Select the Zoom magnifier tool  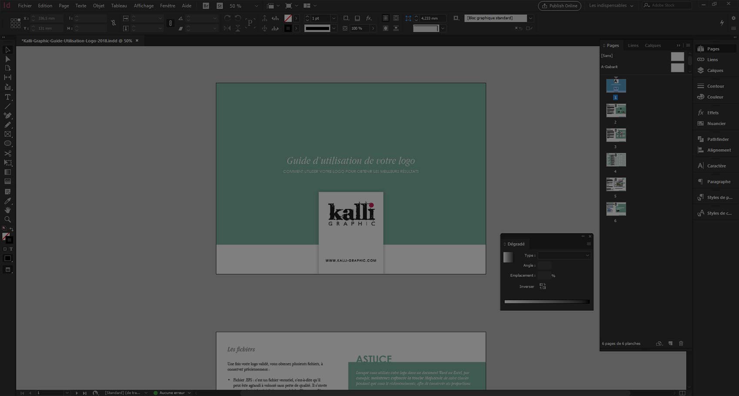[x=7, y=220]
